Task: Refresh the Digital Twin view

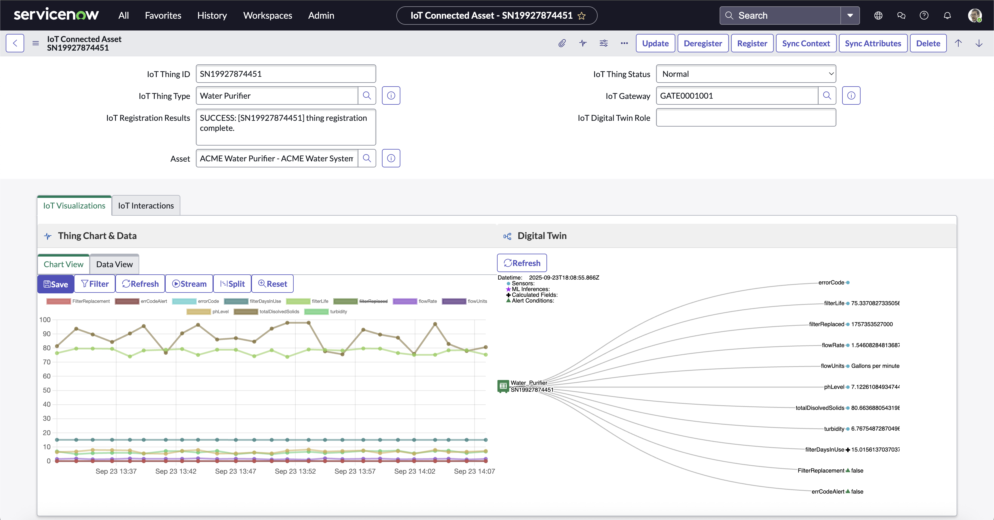Action: point(522,263)
